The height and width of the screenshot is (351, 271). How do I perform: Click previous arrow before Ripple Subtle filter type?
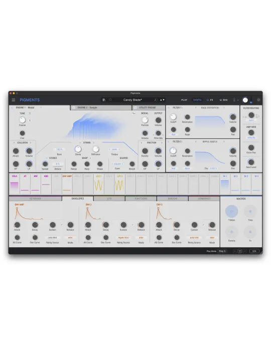point(196,142)
